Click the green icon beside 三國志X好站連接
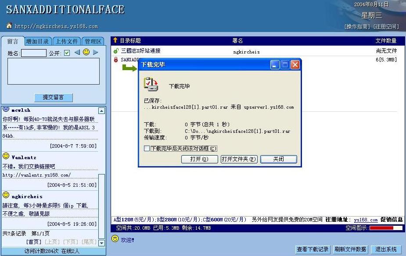406x256 pixels. (116, 51)
